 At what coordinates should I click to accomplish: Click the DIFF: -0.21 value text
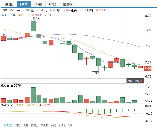pyautogui.click(x=27, y=105)
